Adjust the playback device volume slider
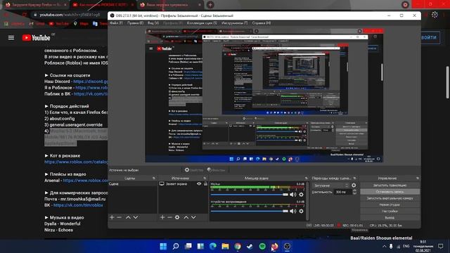 [x=249, y=211]
